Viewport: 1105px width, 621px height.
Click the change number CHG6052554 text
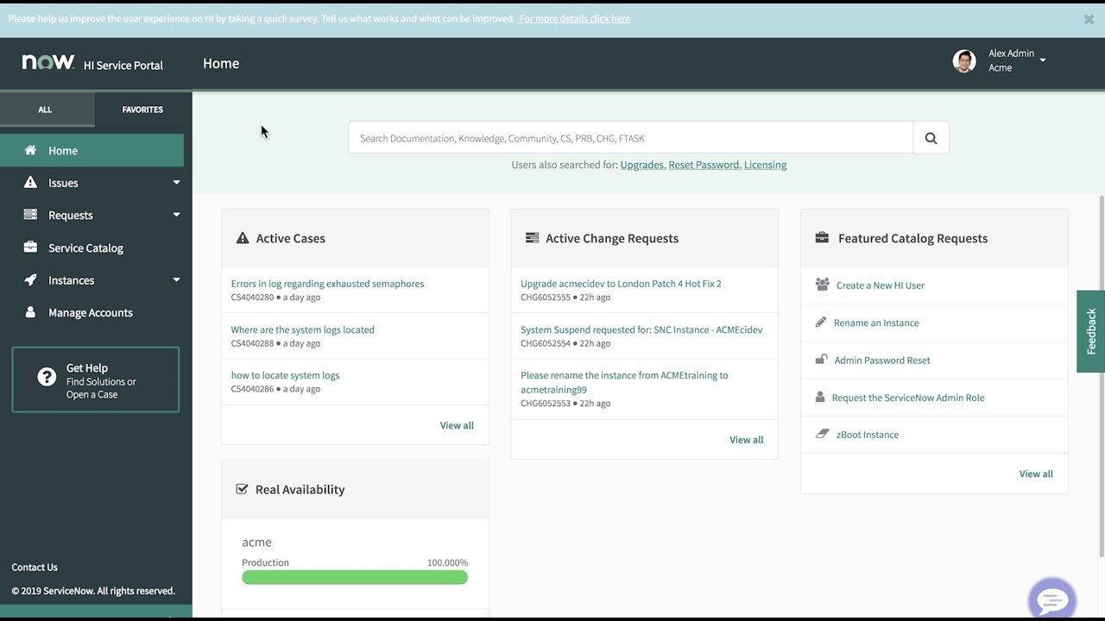pos(546,343)
